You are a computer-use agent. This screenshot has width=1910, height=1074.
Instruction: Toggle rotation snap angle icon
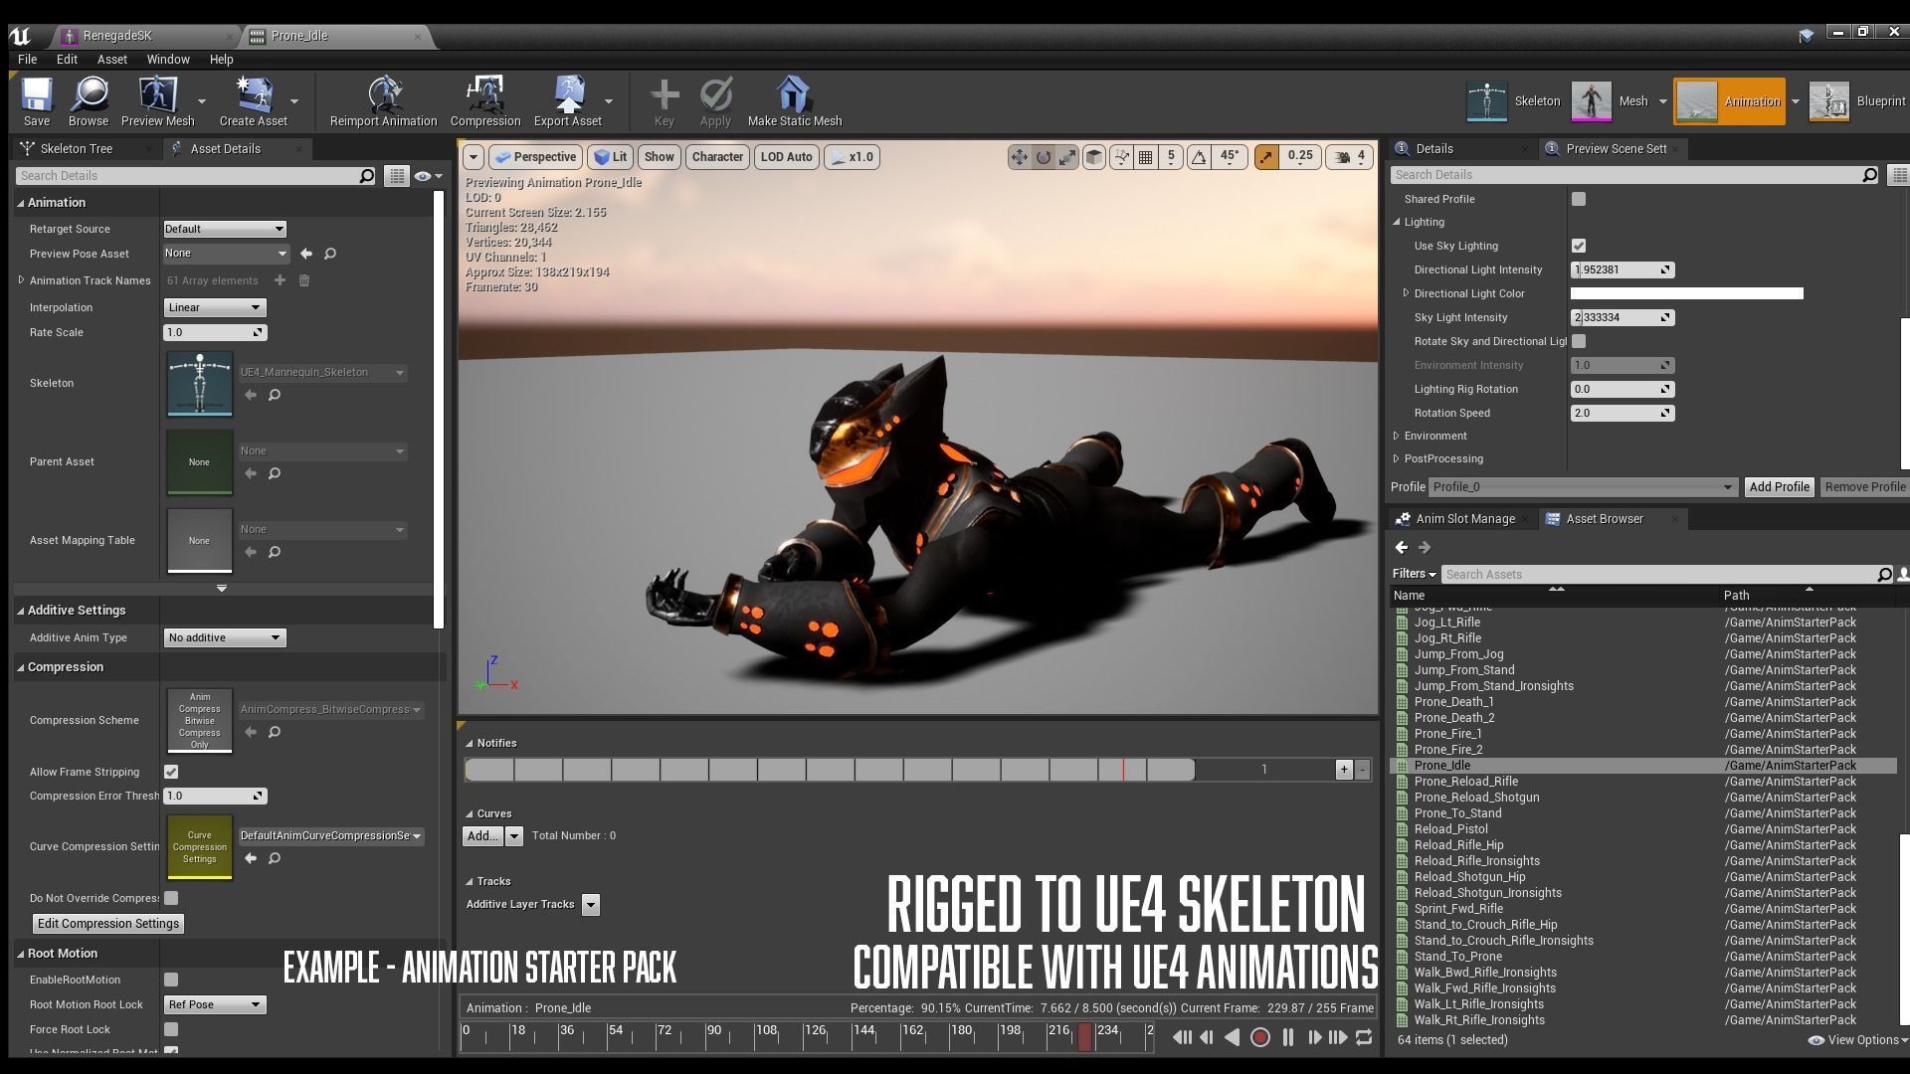pyautogui.click(x=1199, y=157)
